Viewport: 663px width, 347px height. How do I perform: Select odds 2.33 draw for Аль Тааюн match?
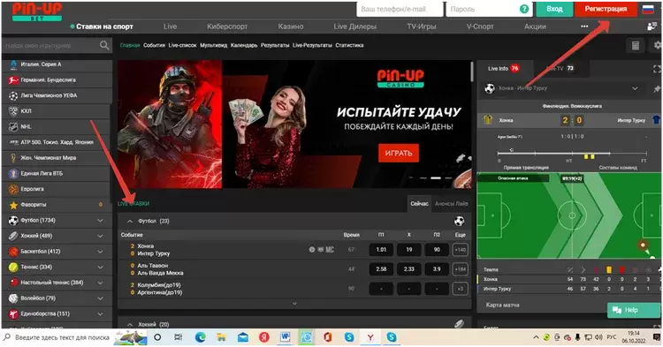[409, 269]
